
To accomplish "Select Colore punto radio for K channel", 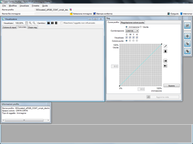I will 137,41.
